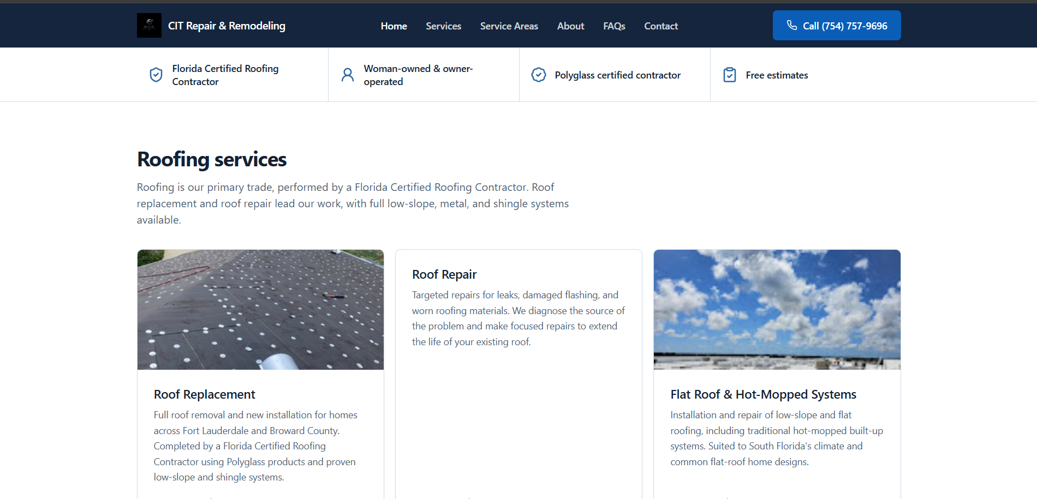Viewport: 1037px width, 499px height.
Task: Click the shield icon beside Florida Certified Roofing Contractor
Action: click(x=156, y=75)
